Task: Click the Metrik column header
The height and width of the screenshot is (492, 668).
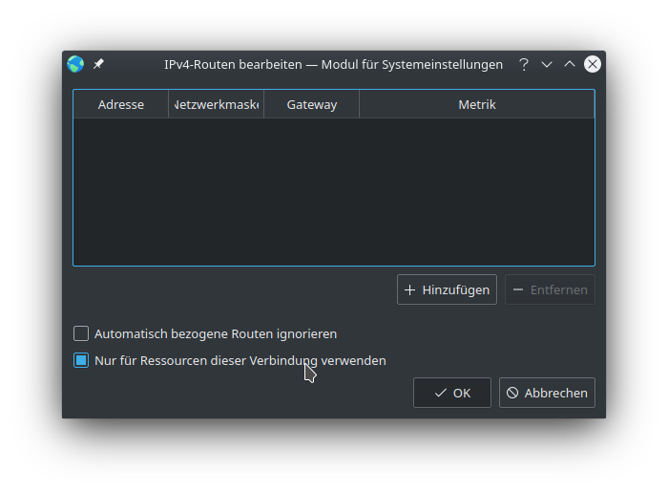Action: [x=476, y=104]
